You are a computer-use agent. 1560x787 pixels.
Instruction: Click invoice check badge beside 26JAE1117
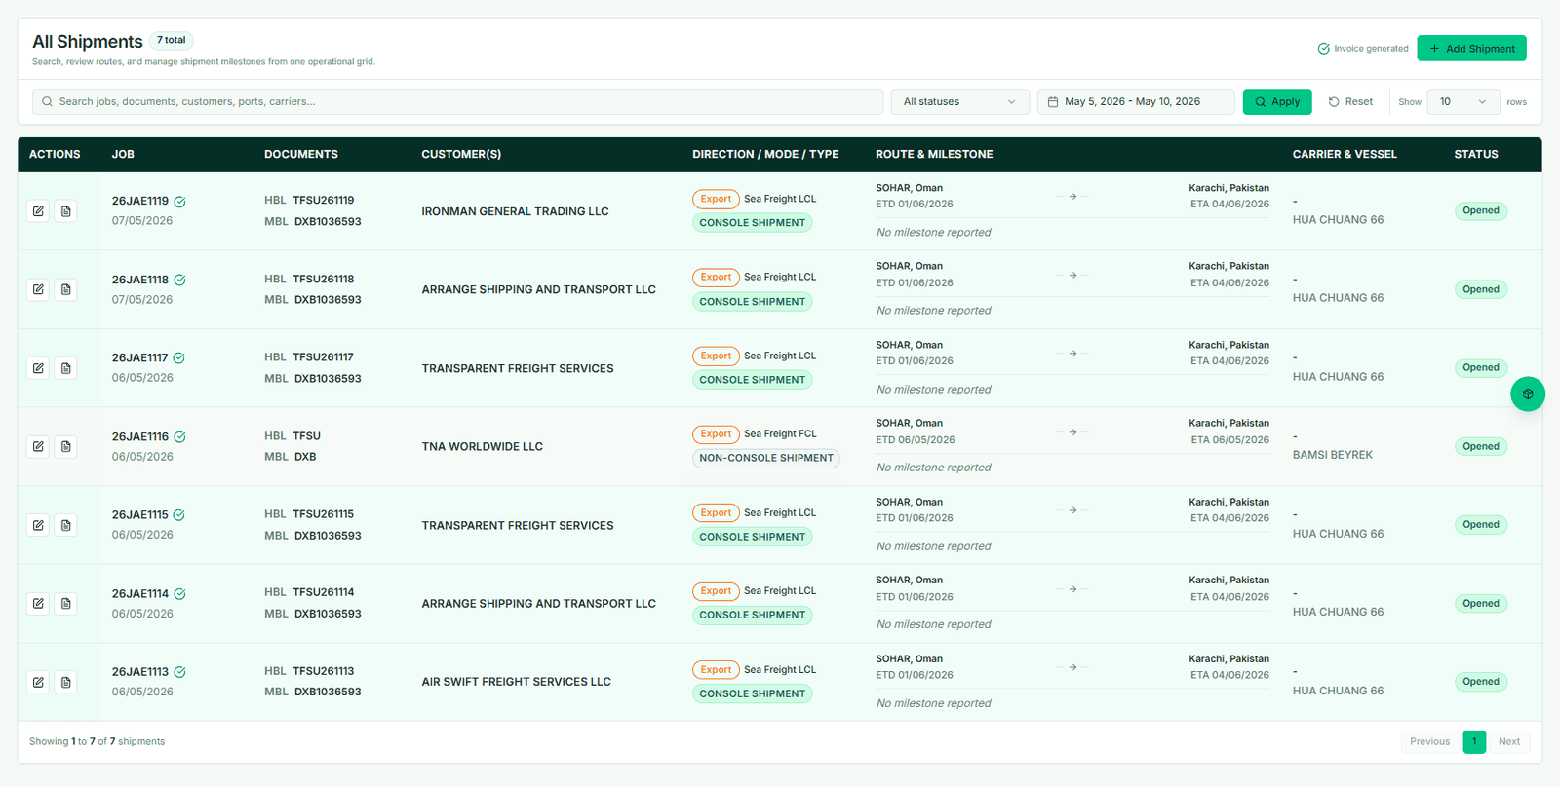[179, 358]
